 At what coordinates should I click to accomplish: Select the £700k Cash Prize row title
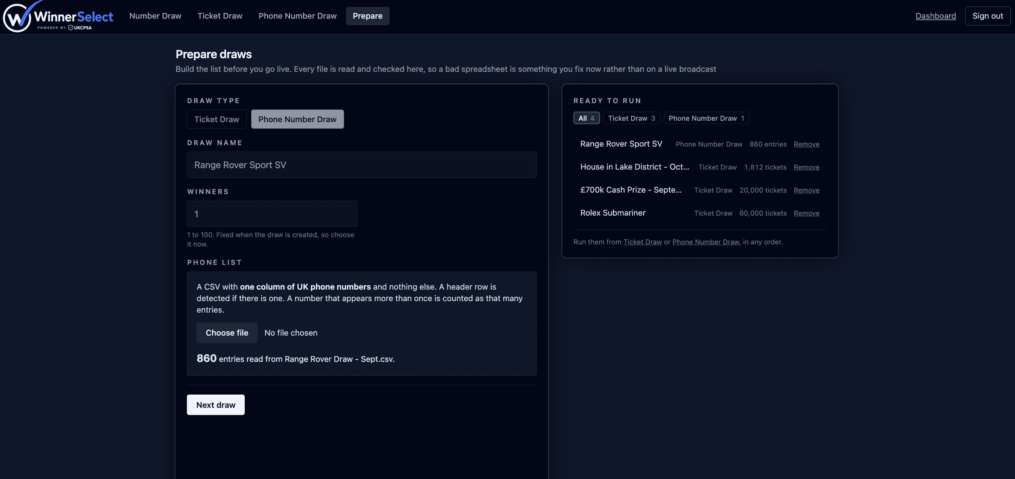(631, 190)
